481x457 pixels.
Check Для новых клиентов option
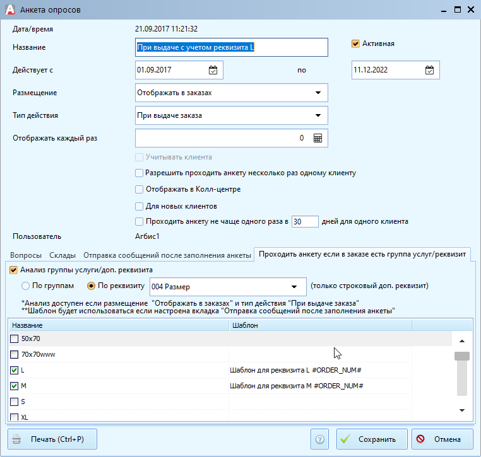[x=139, y=207]
